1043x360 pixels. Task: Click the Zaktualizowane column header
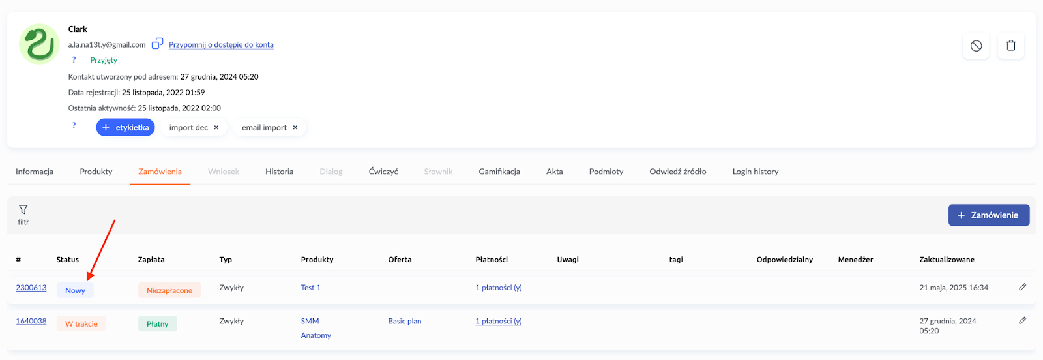(947, 260)
